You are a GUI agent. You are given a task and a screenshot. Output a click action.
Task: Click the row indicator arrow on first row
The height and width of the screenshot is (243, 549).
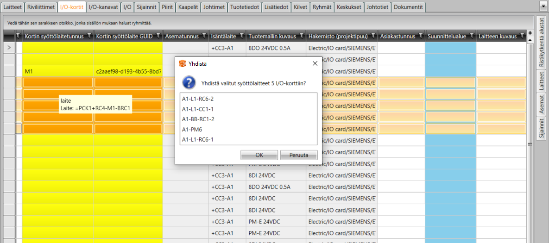pyautogui.click(x=9, y=48)
